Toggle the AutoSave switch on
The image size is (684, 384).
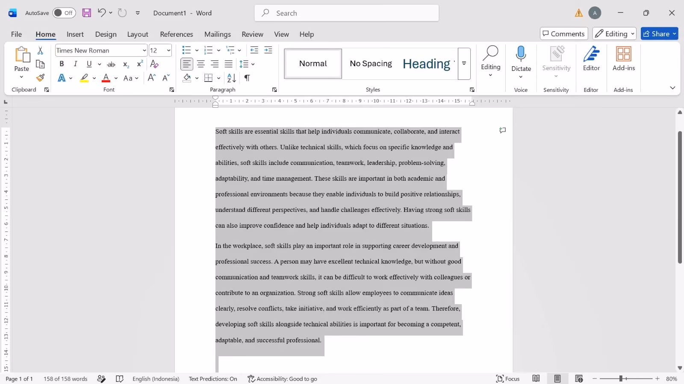[64, 13]
